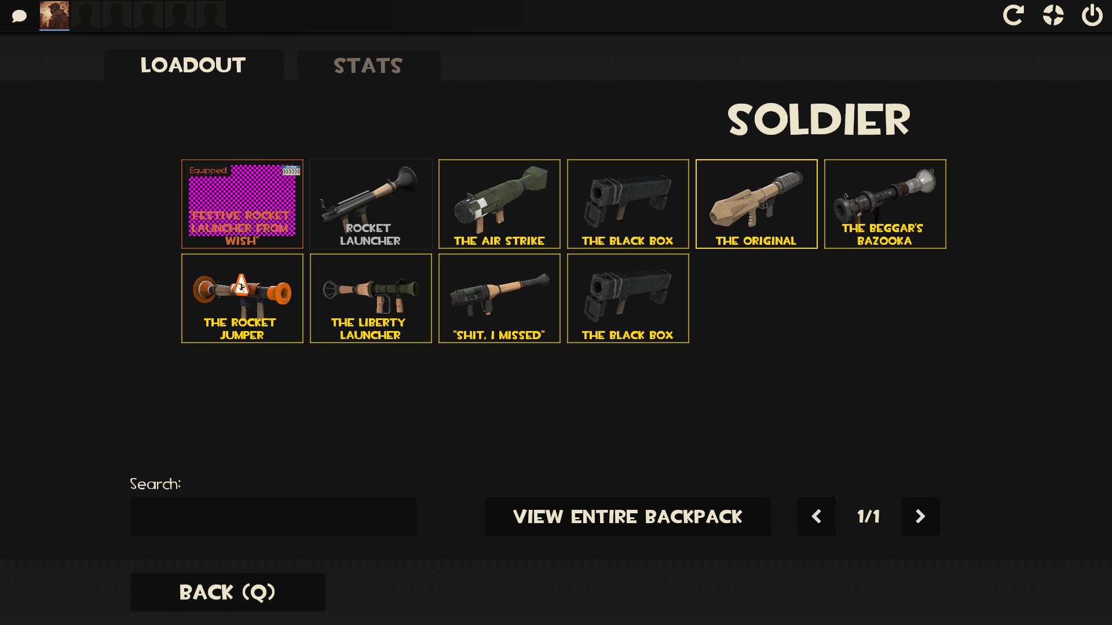This screenshot has width=1112, height=625.
Task: Switch to the Stats tab
Action: point(368,65)
